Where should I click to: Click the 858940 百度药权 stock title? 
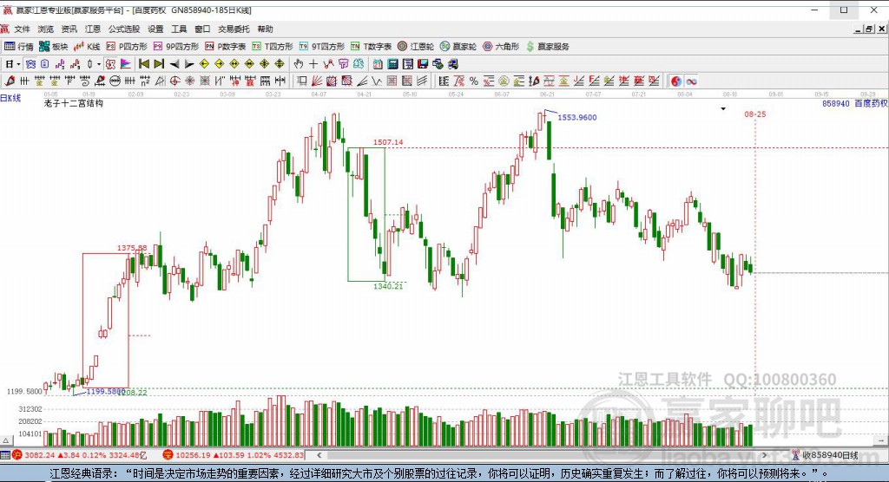click(x=855, y=103)
